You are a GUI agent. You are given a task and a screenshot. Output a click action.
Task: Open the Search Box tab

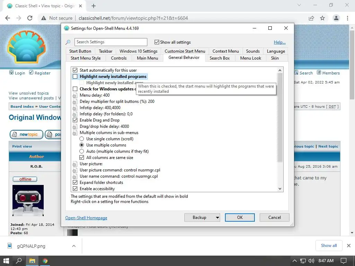219,58
